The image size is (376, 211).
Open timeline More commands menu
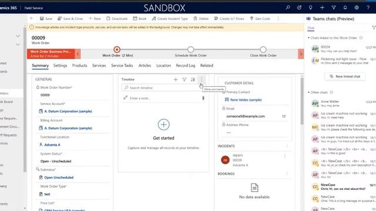pyautogui.click(x=202, y=80)
